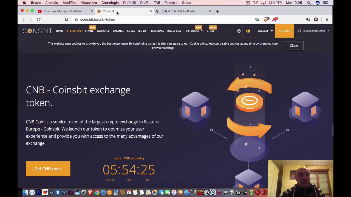Open Brave Shields lion icon
Screen dimensions: 351x197
coord(266,19)
